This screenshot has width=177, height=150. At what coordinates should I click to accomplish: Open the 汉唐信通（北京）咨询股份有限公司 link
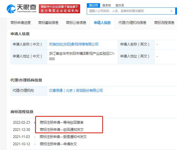[x=76, y=90]
